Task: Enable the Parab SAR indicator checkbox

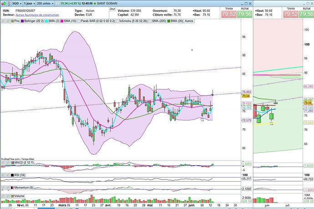Action: click(79, 21)
